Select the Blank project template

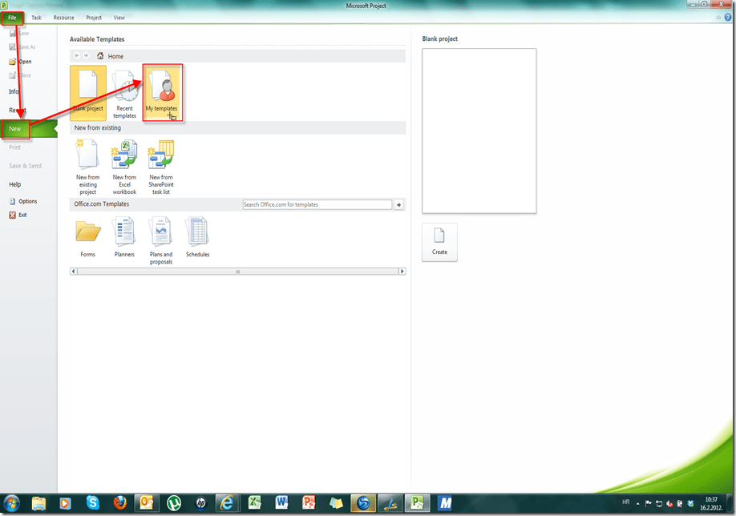point(88,91)
